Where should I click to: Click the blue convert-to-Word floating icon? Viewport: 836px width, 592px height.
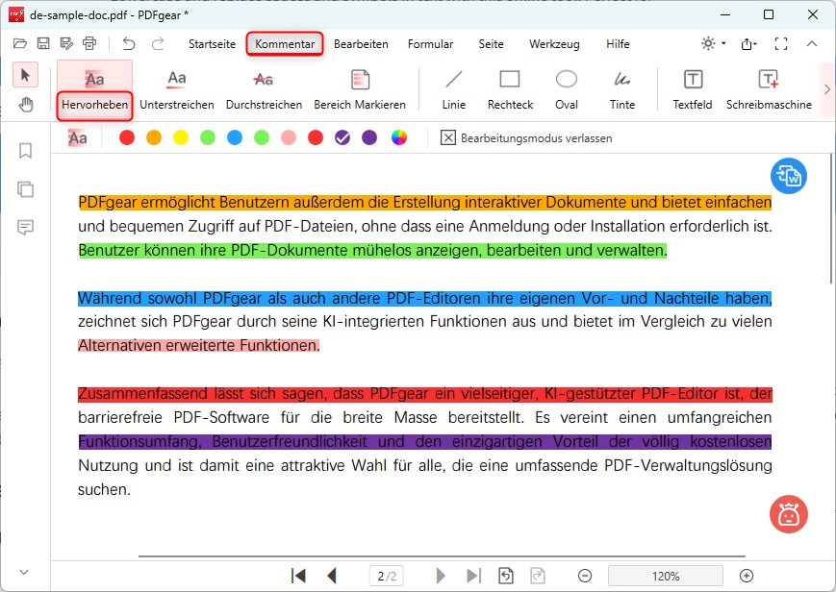pyautogui.click(x=789, y=176)
